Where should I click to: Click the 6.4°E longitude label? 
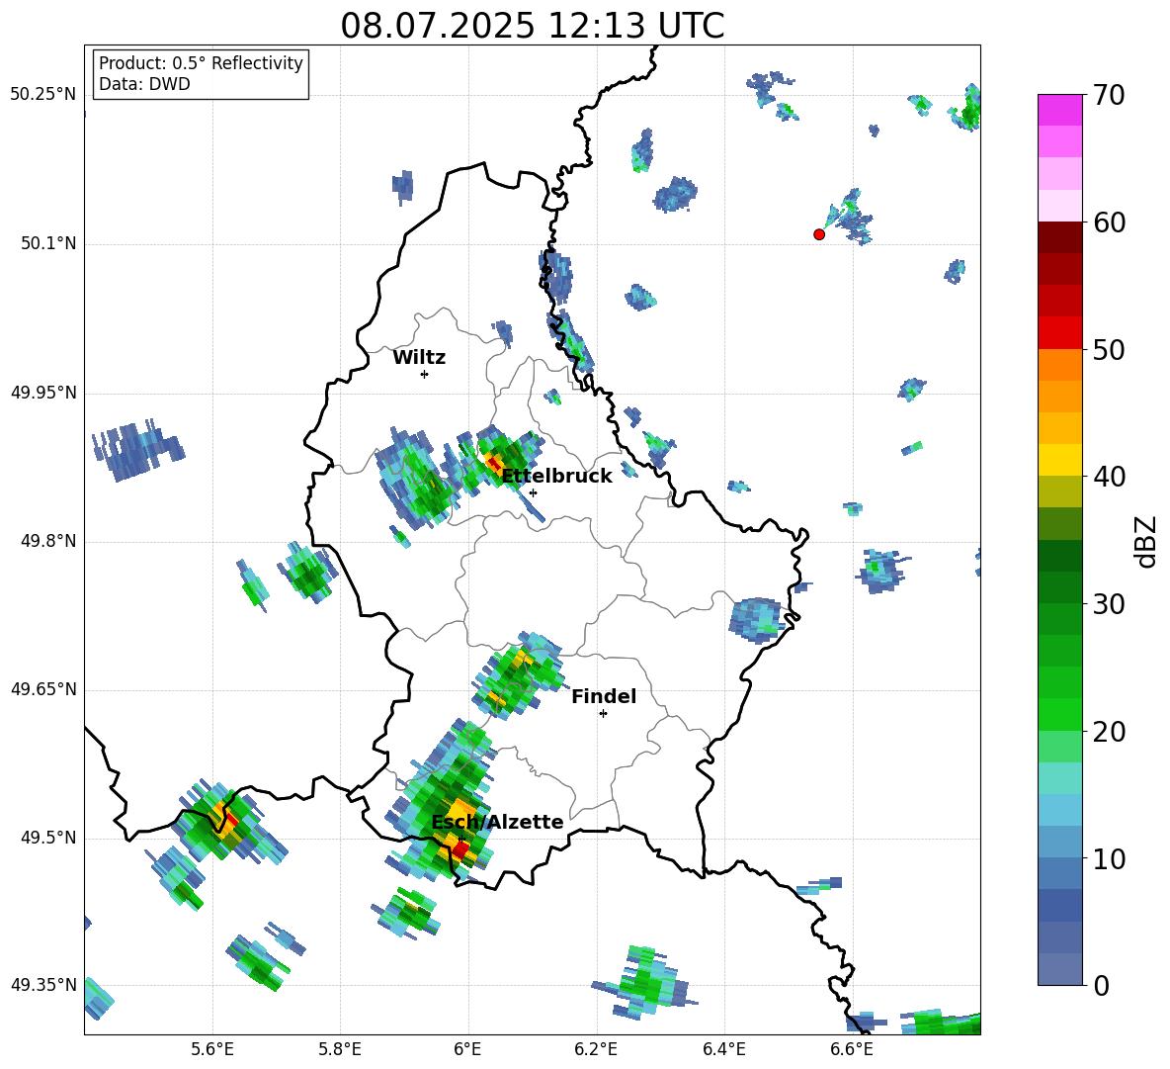[723, 1049]
